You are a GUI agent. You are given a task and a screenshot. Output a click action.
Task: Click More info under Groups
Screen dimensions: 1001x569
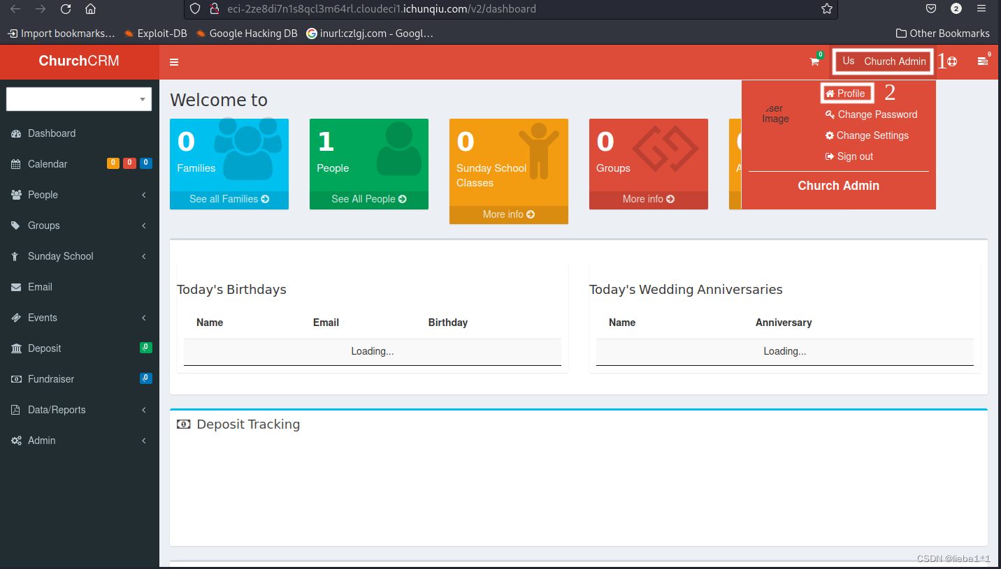coord(649,199)
